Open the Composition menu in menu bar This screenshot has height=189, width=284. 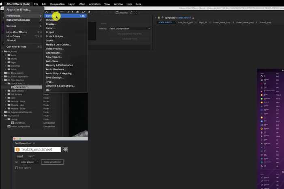point(58,4)
